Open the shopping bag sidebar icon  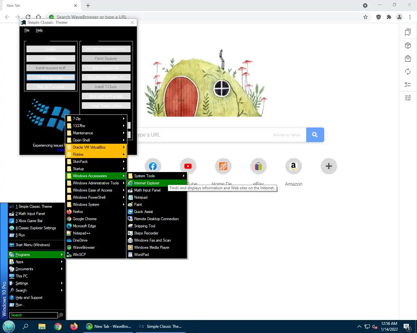pos(408,59)
